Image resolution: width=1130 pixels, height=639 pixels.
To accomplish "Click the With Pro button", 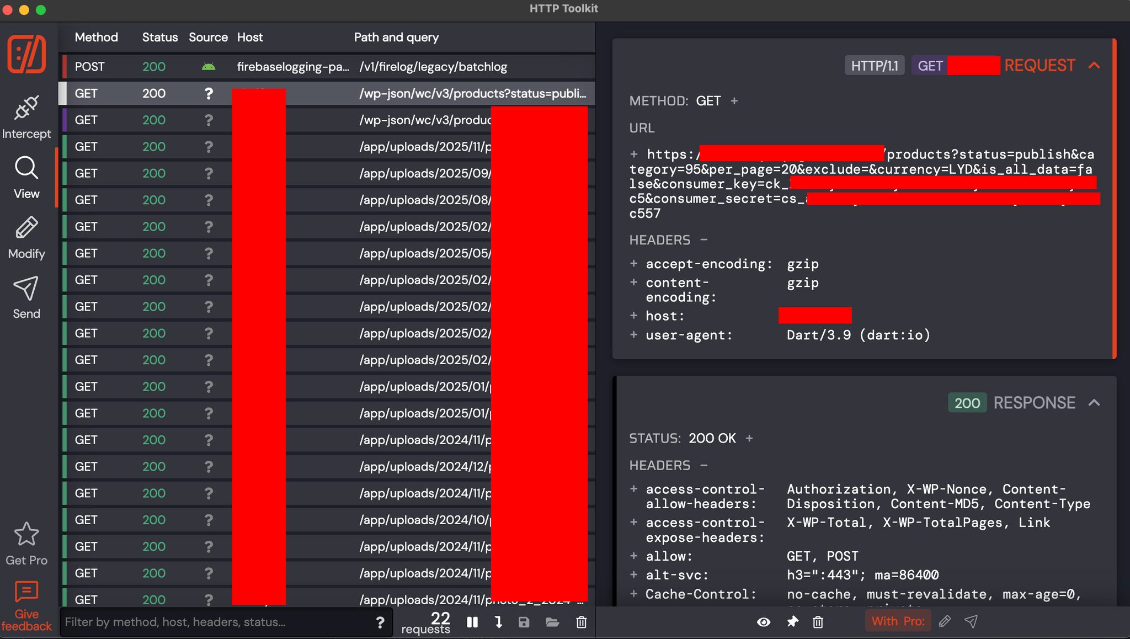I will tap(898, 621).
